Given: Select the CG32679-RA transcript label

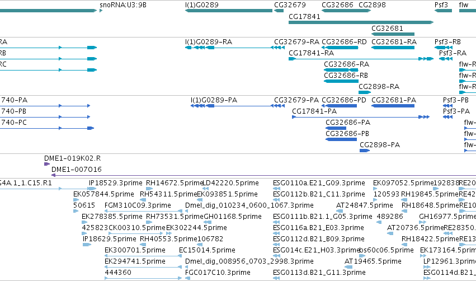Looking at the screenshot, I should (296, 41).
